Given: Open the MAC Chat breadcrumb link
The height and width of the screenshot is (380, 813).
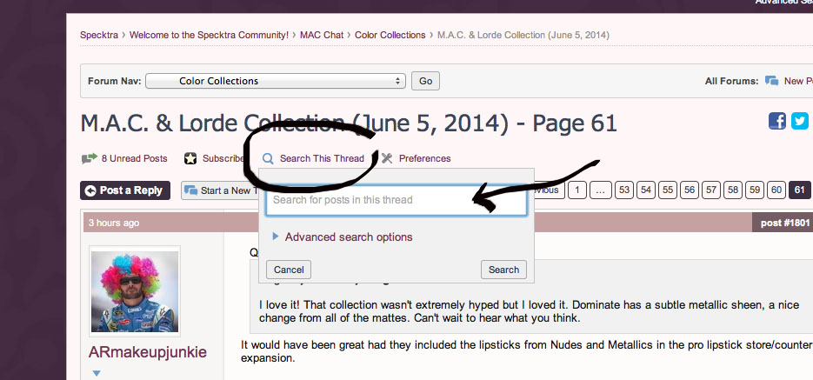Looking at the screenshot, I should 322,36.
